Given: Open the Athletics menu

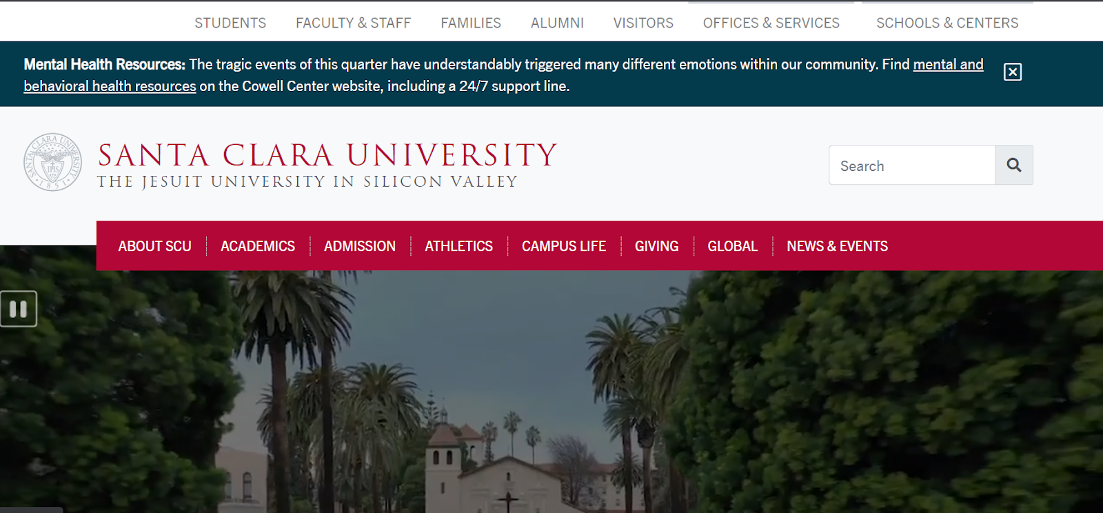Looking at the screenshot, I should (x=458, y=246).
